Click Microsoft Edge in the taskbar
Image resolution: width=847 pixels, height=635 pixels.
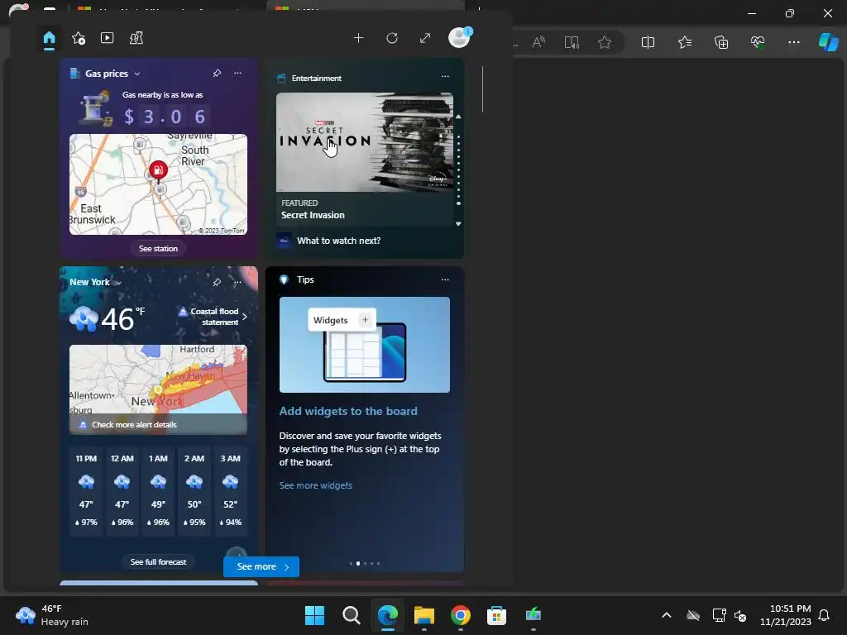click(x=388, y=615)
